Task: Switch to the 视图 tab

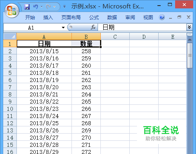Action: (148, 17)
